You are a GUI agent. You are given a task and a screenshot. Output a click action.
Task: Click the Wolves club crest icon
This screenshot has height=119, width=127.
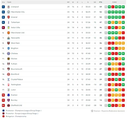pos(9,59)
